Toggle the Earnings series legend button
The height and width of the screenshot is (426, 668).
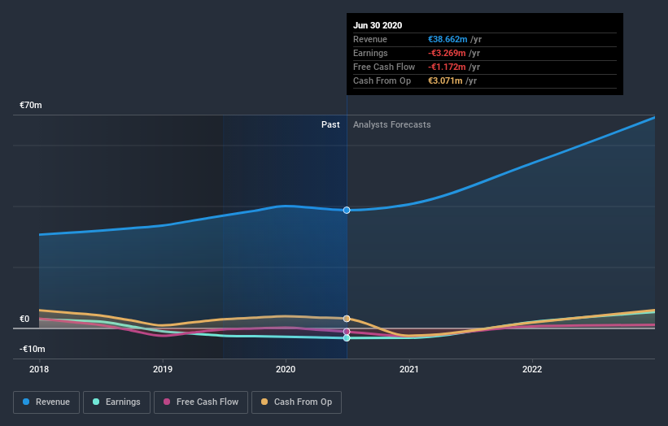[116, 402]
